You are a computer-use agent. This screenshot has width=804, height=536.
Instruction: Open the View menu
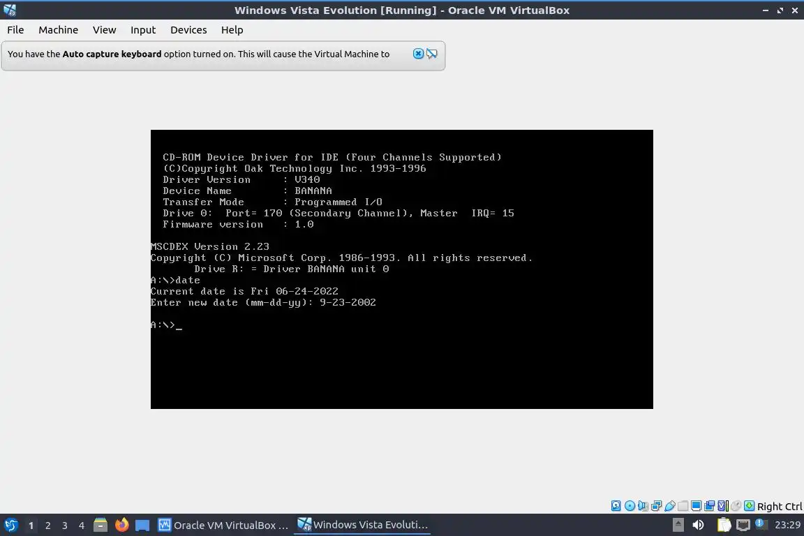tap(104, 30)
